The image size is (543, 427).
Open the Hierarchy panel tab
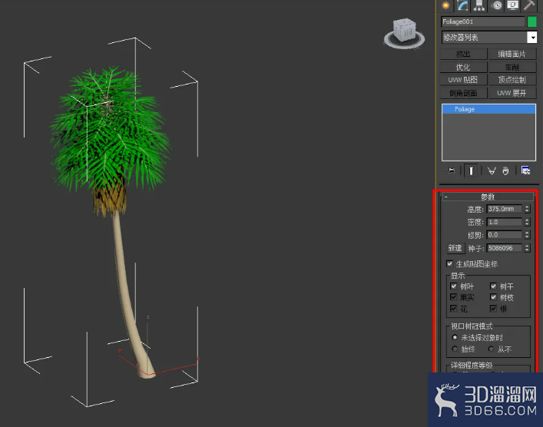pyautogui.click(x=480, y=5)
